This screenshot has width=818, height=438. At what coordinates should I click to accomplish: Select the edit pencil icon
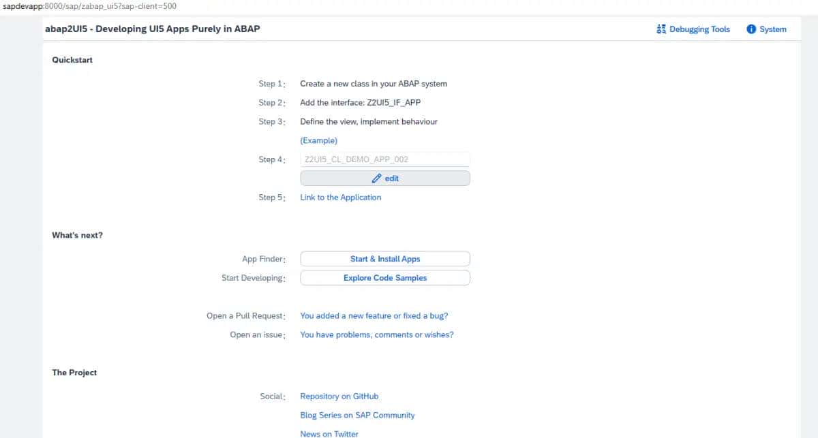378,178
